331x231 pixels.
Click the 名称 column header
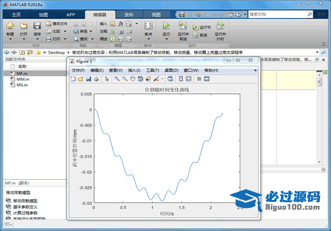click(22, 67)
